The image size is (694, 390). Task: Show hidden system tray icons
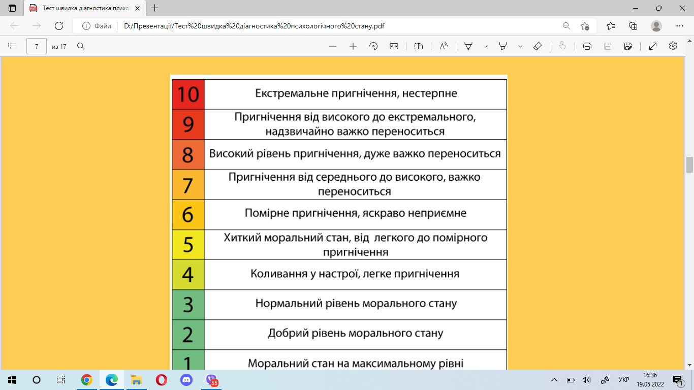click(x=554, y=380)
